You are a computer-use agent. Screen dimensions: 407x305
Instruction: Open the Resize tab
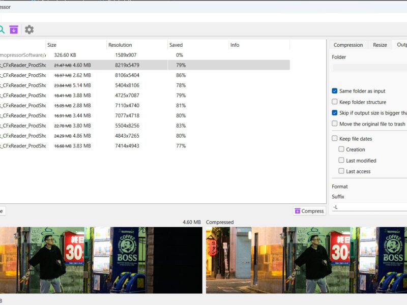[x=380, y=45]
